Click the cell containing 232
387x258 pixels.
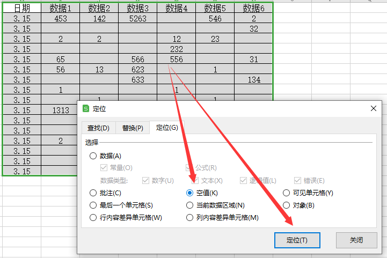coord(176,49)
